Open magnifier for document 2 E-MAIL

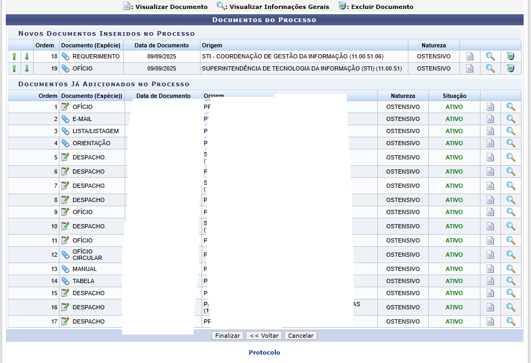(x=510, y=119)
